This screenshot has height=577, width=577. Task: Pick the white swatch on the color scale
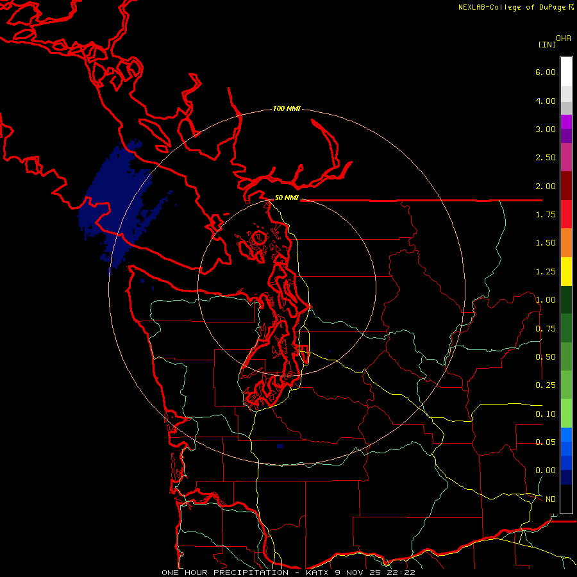coord(566,72)
